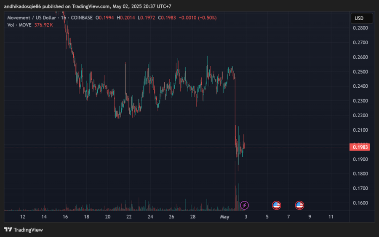Click the volume value 376.92 K
This screenshot has height=237, width=379.
[43, 25]
